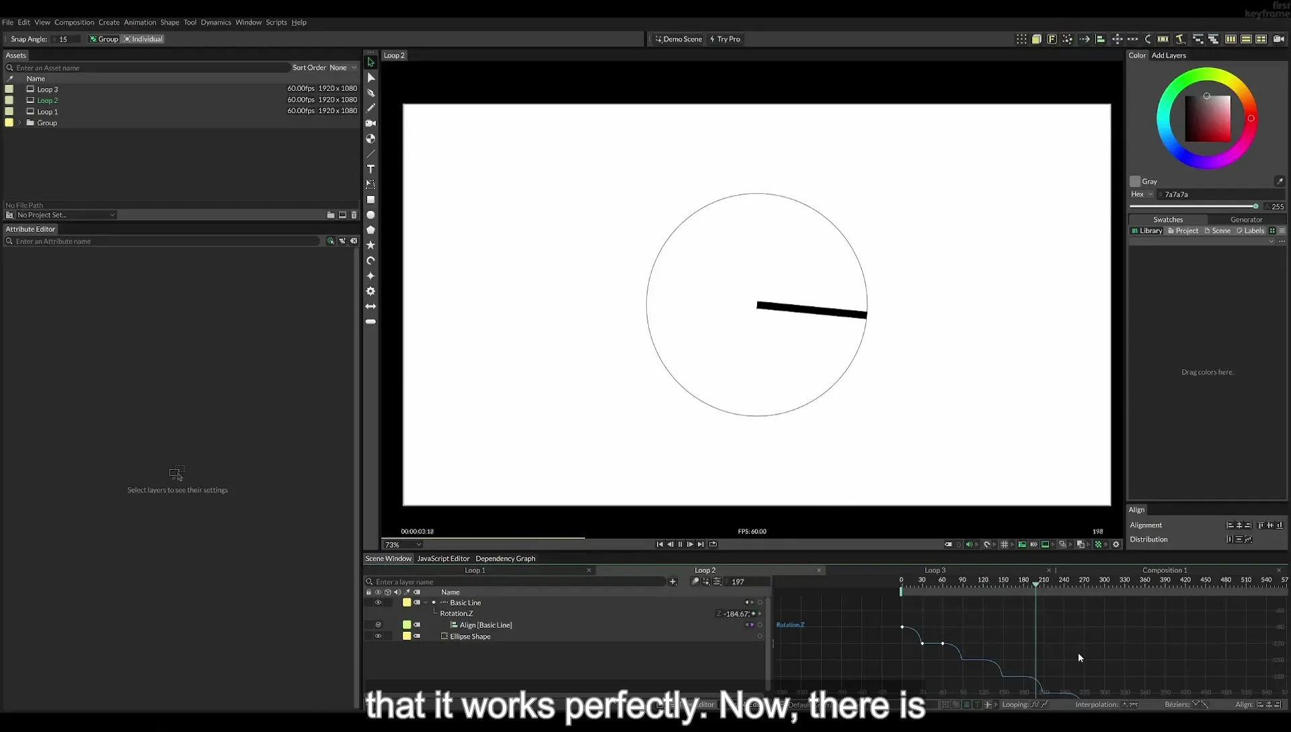Viewport: 1291px width, 732px height.
Task: Click the four-panel layout icon
Action: tap(1261, 39)
